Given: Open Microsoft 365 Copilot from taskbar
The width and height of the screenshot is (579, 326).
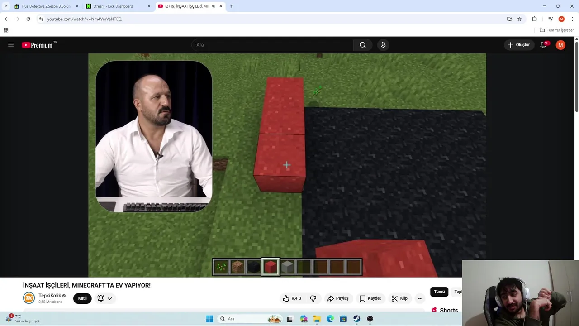Looking at the screenshot, I should (304, 319).
